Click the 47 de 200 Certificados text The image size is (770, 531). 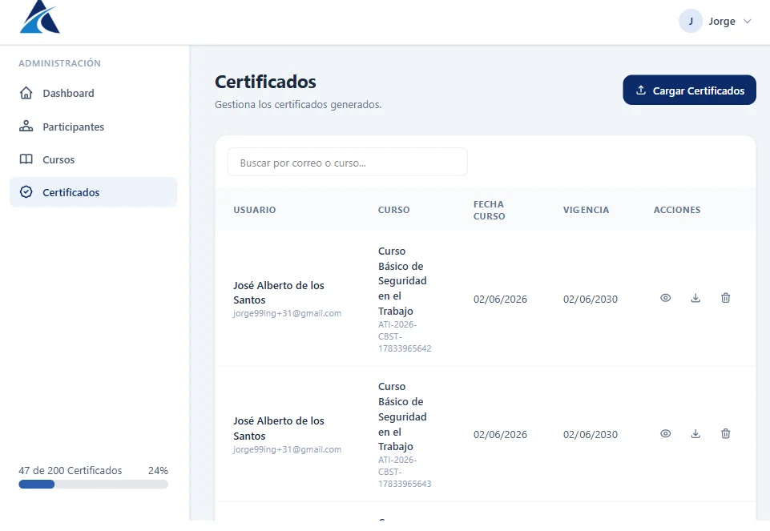click(x=71, y=470)
